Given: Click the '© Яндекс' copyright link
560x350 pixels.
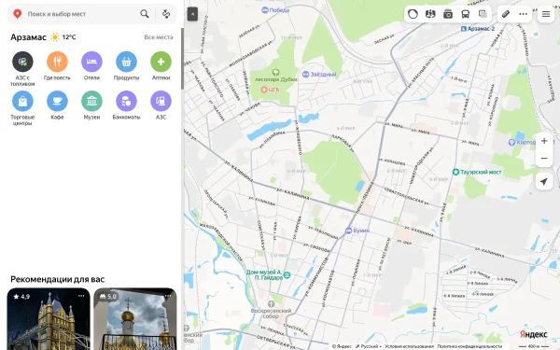Looking at the screenshot, I should click(342, 346).
